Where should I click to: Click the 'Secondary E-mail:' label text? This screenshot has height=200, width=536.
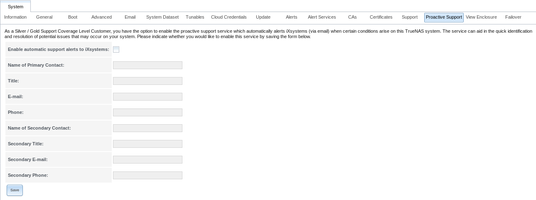(27, 159)
